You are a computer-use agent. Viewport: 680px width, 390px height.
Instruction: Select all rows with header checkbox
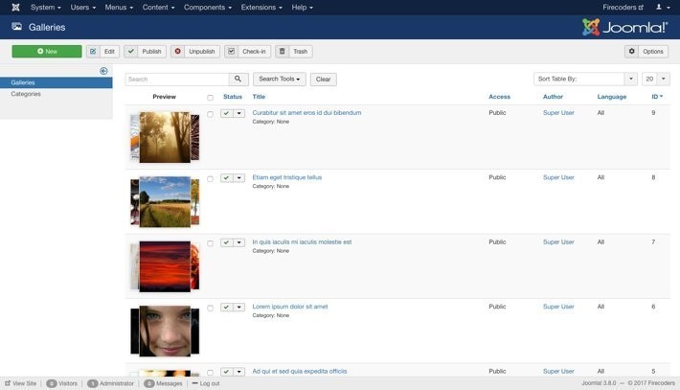[211, 98]
